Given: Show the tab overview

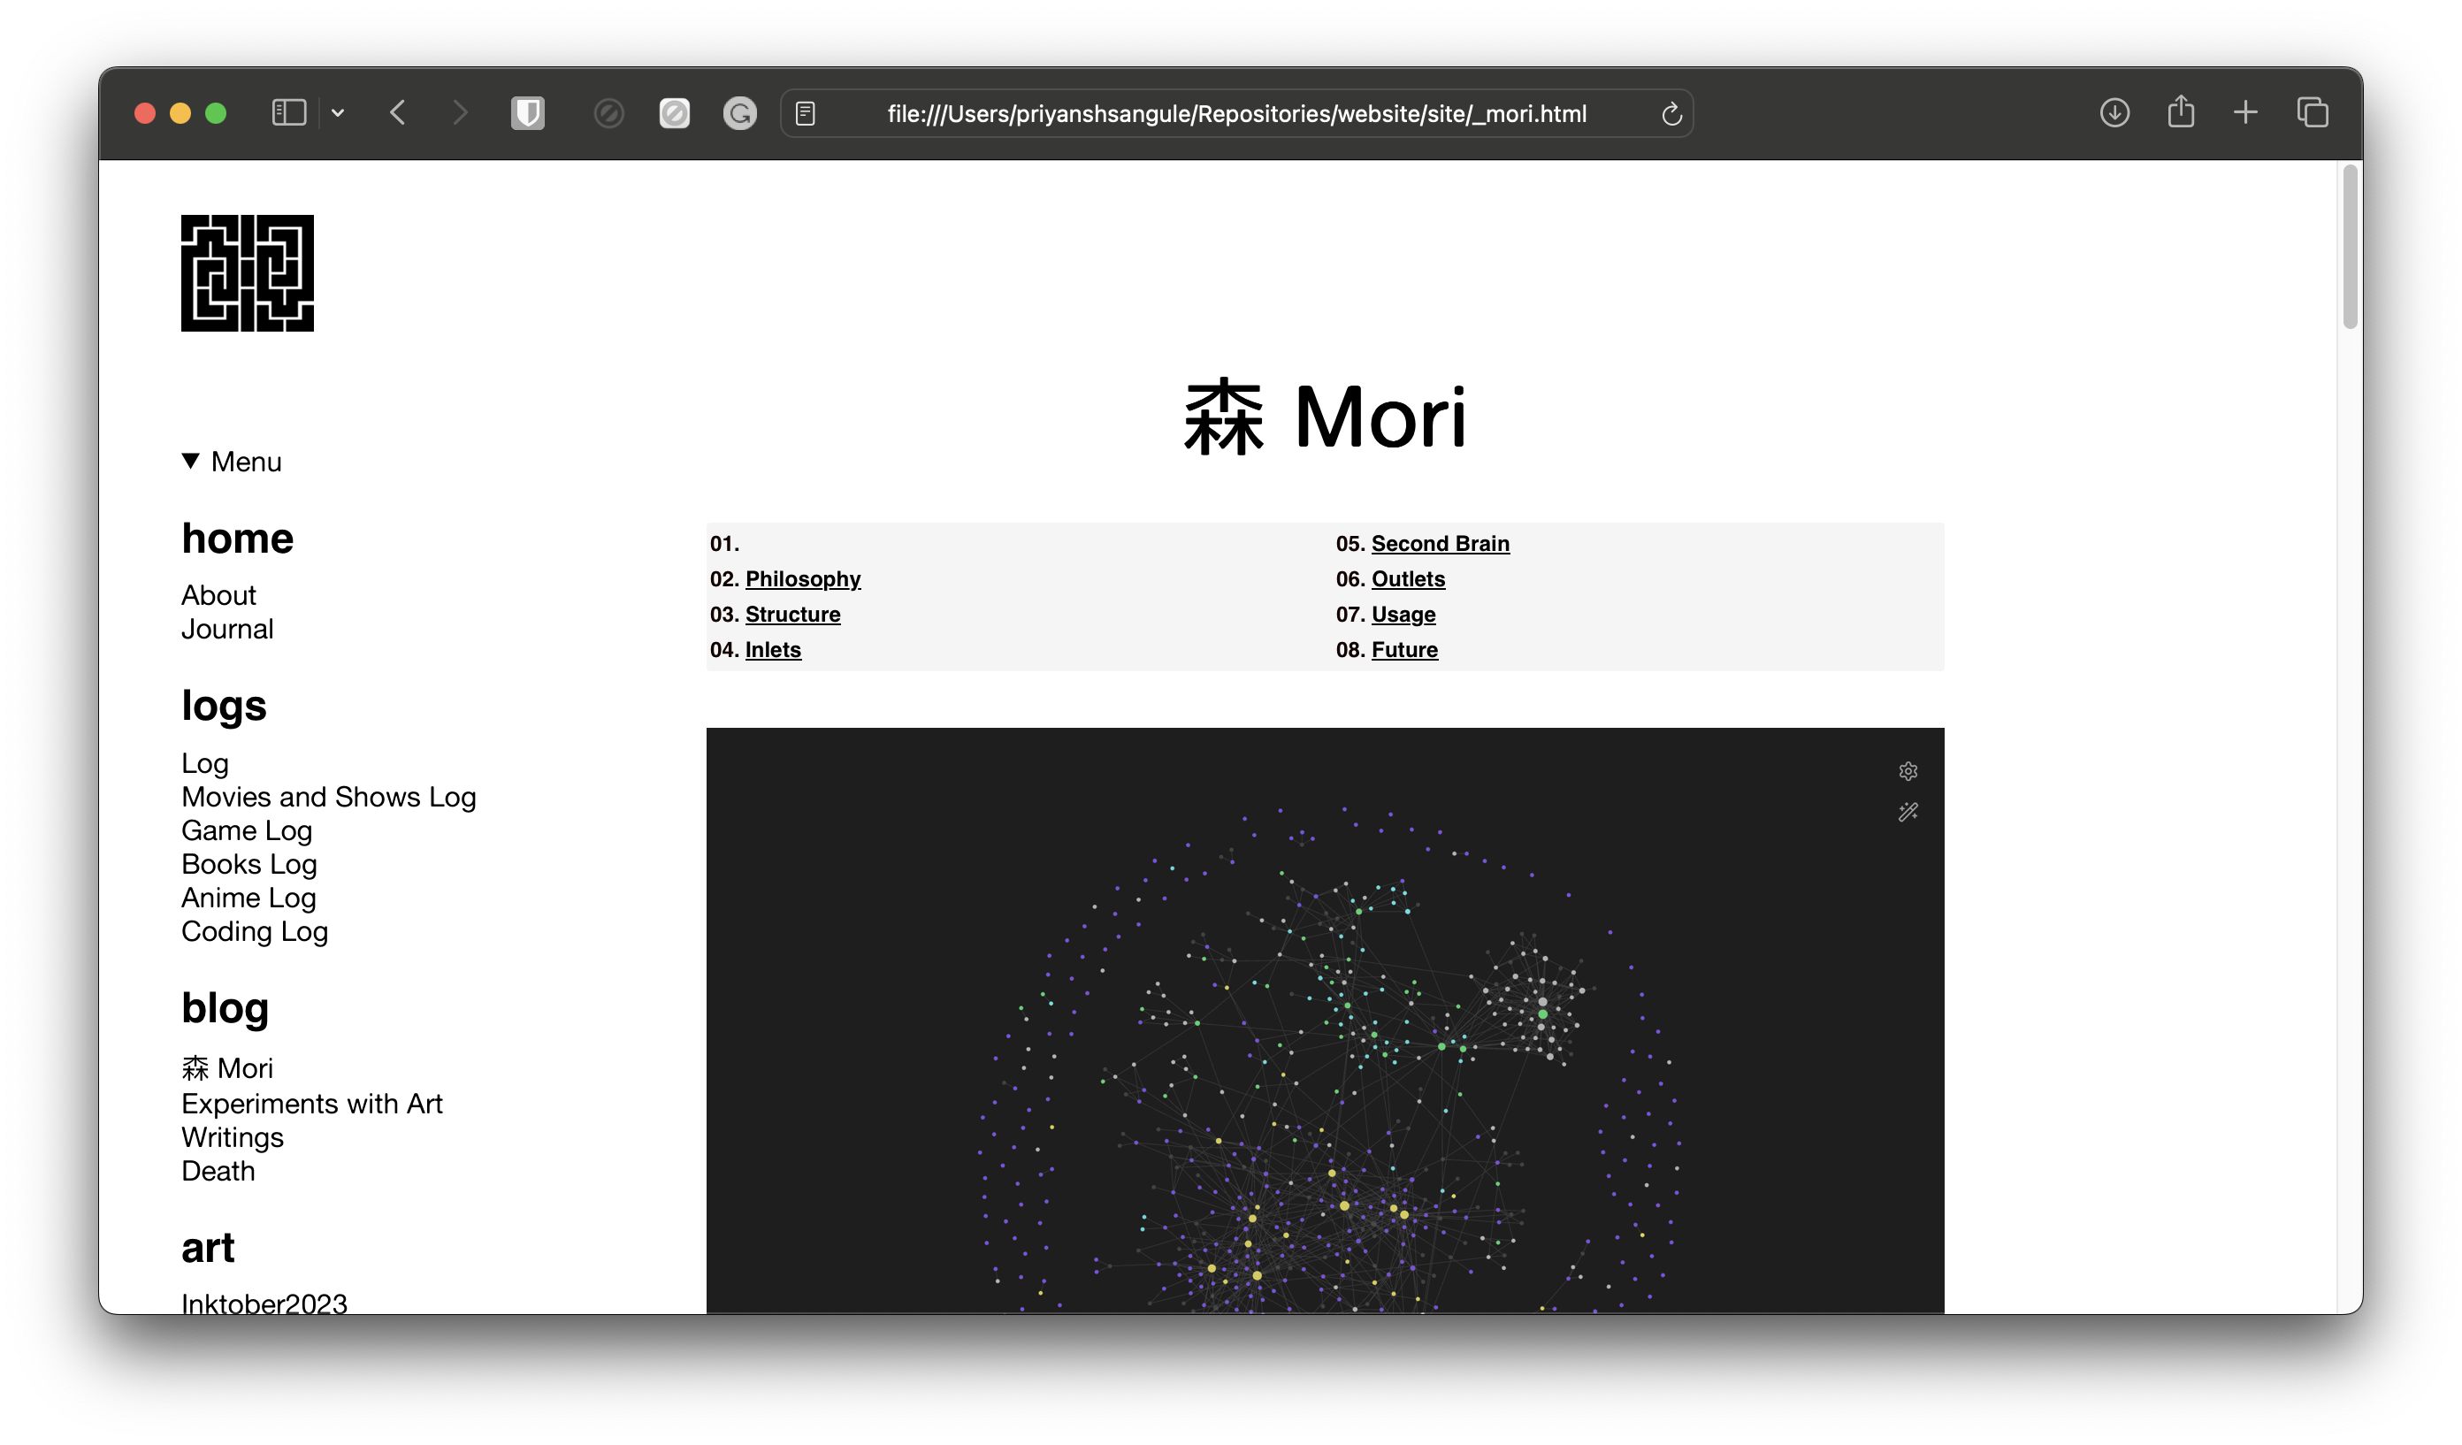Looking at the screenshot, I should [x=2313, y=113].
